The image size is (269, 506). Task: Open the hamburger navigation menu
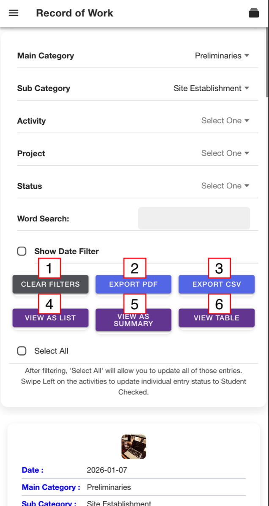click(x=13, y=13)
